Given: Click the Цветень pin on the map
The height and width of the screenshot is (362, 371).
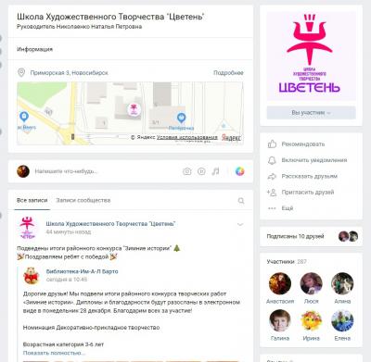Looking at the screenshot, I should (x=134, y=109).
